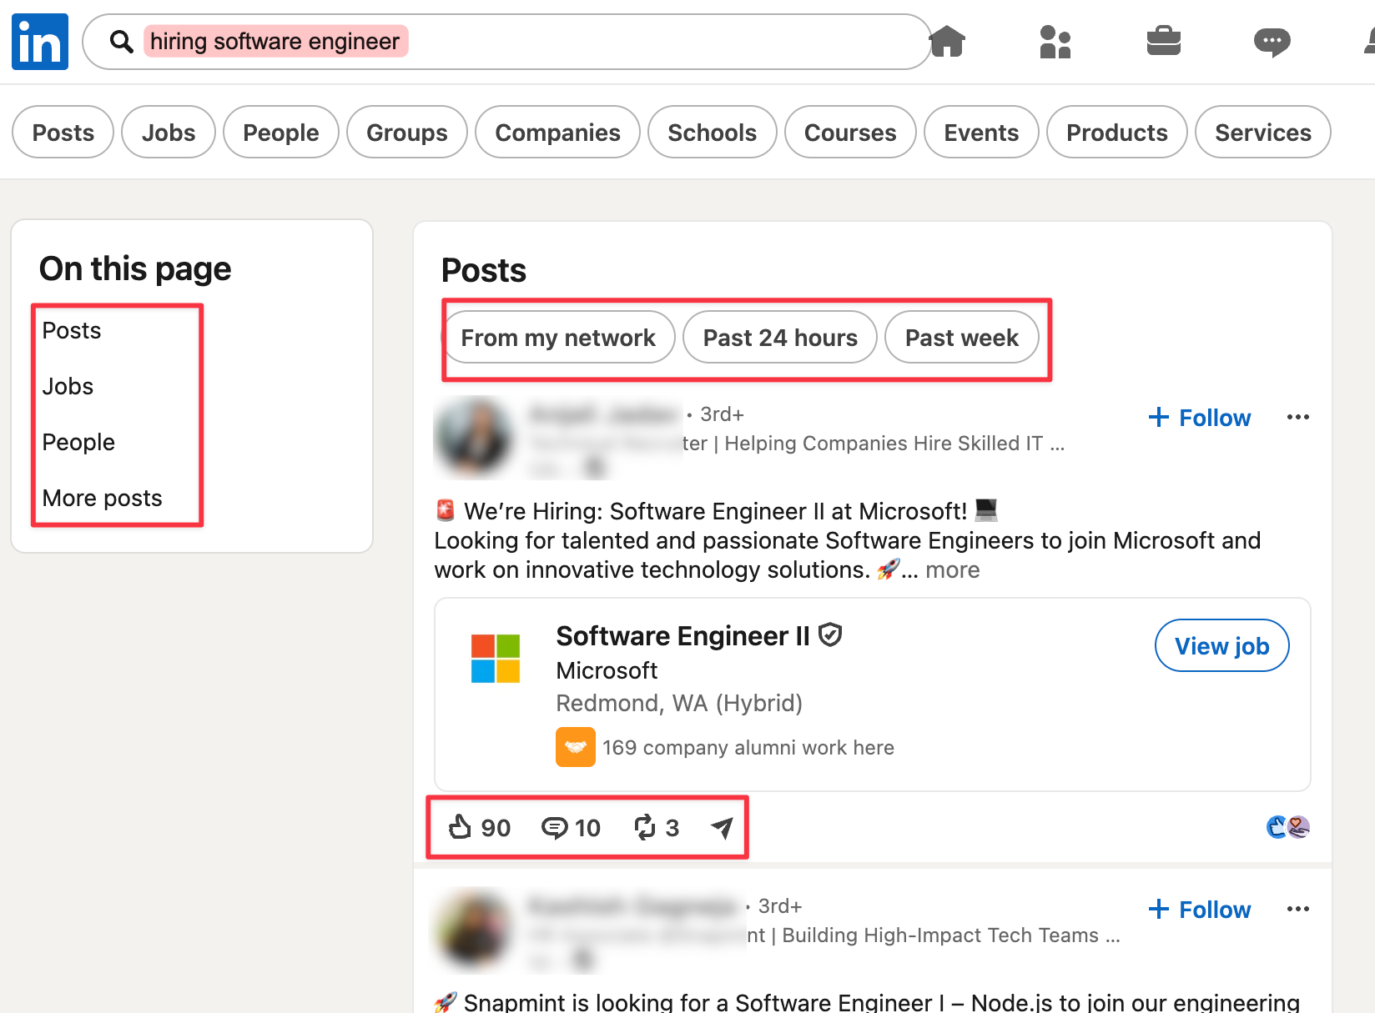Screen dimensions: 1375x1013
Task: Click Redmond, WA (Hybrid) location text
Action: [x=679, y=703]
